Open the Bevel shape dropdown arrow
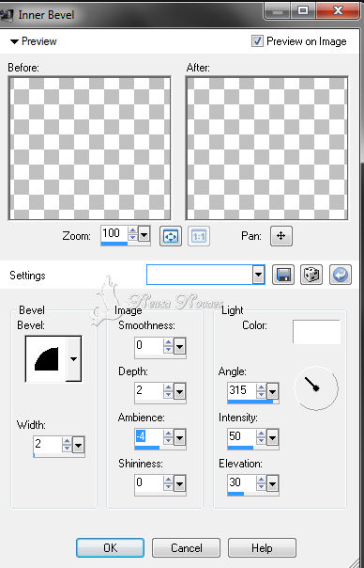This screenshot has width=364, height=568. point(74,358)
